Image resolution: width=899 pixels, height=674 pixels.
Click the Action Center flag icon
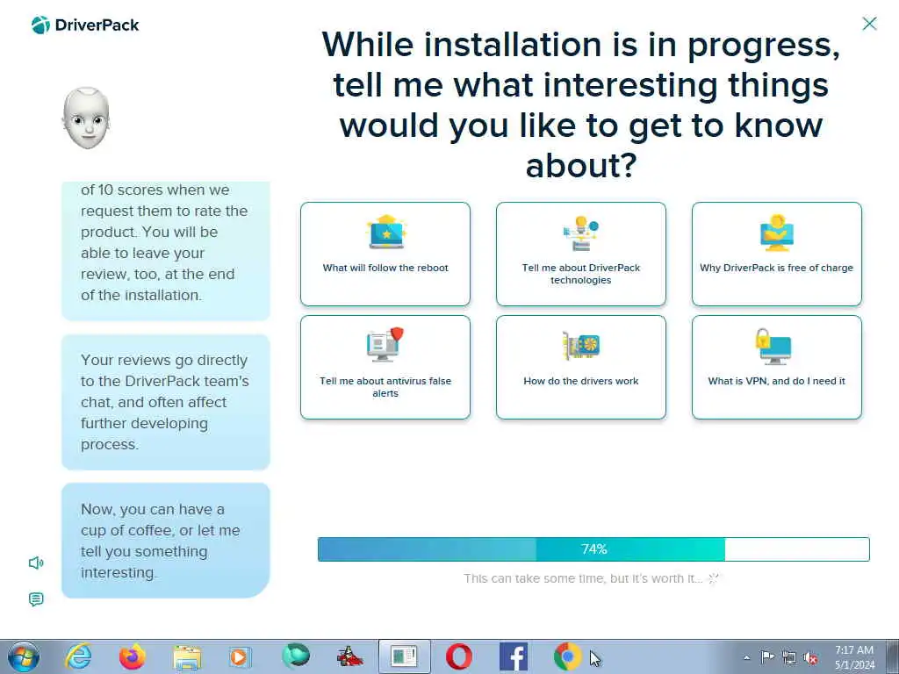coord(767,657)
